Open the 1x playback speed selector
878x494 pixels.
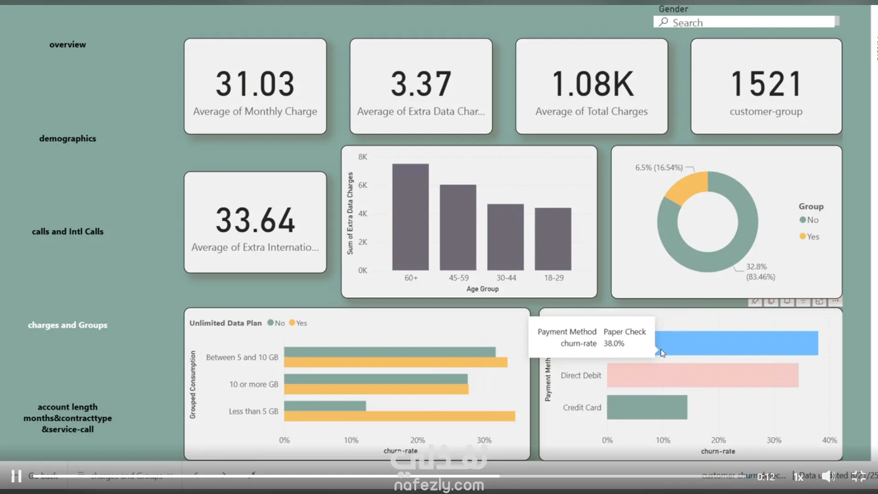[x=798, y=477]
